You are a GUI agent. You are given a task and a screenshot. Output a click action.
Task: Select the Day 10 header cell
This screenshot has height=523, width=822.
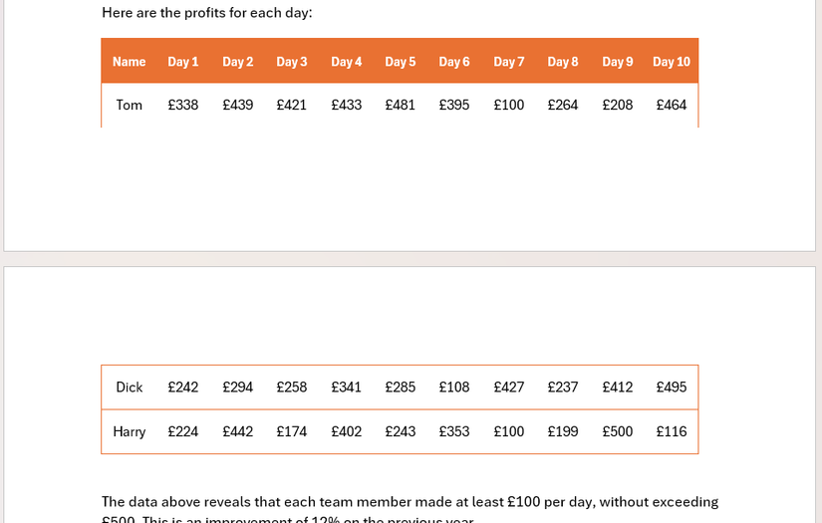pyautogui.click(x=671, y=62)
